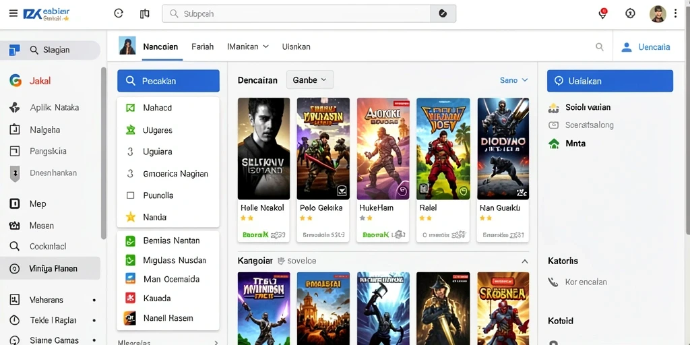Click the star icon beside Nanda

130,217
